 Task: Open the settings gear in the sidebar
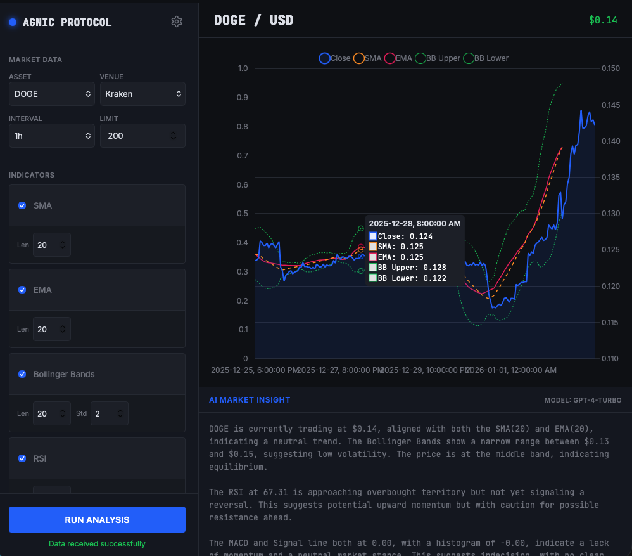coord(177,21)
